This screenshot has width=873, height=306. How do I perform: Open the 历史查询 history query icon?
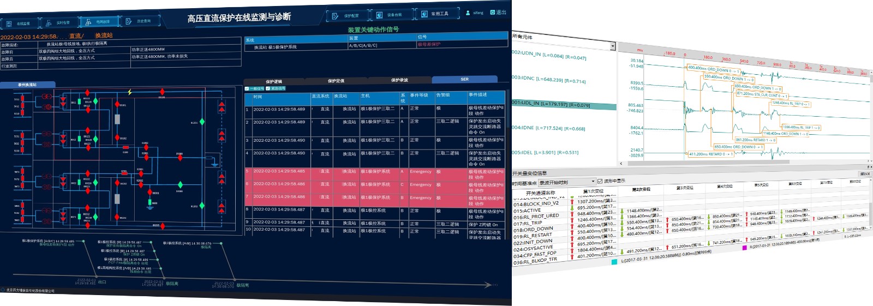click(129, 21)
